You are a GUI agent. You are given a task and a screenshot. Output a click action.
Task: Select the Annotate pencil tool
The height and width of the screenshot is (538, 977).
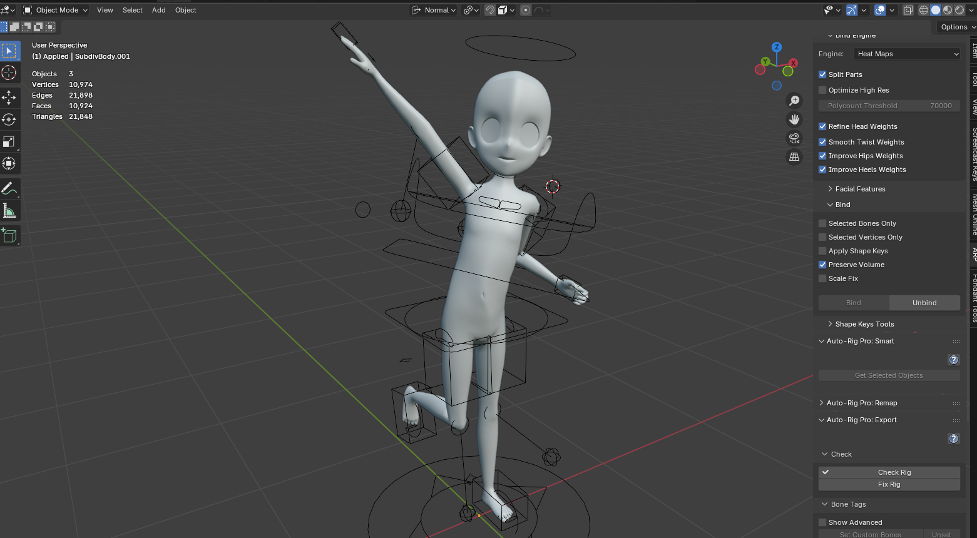point(9,188)
